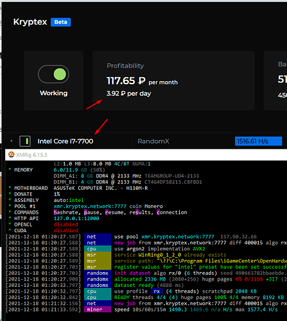Click the Profitability card heading

[x=125, y=66]
